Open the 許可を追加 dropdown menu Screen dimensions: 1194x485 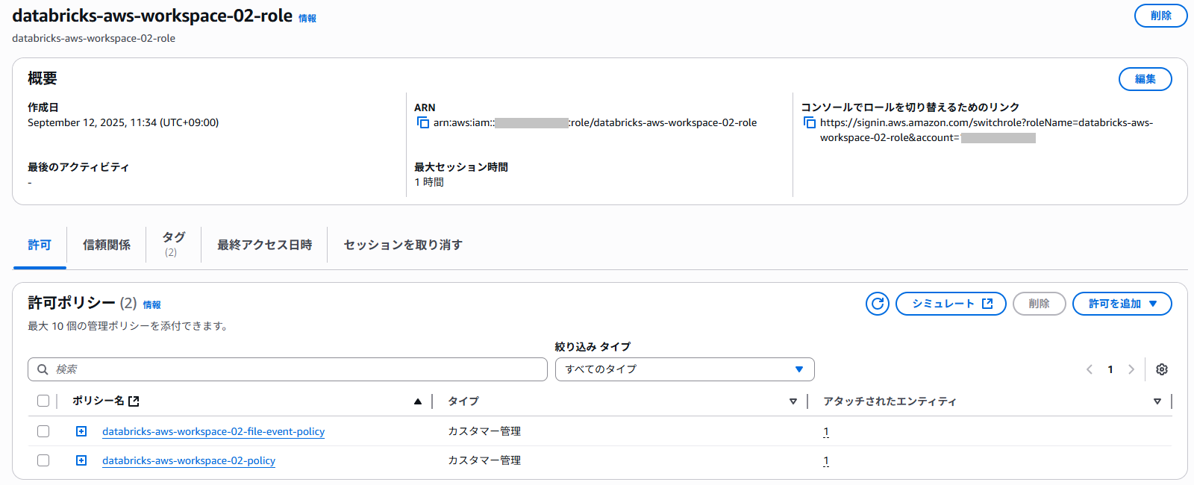tap(1122, 304)
